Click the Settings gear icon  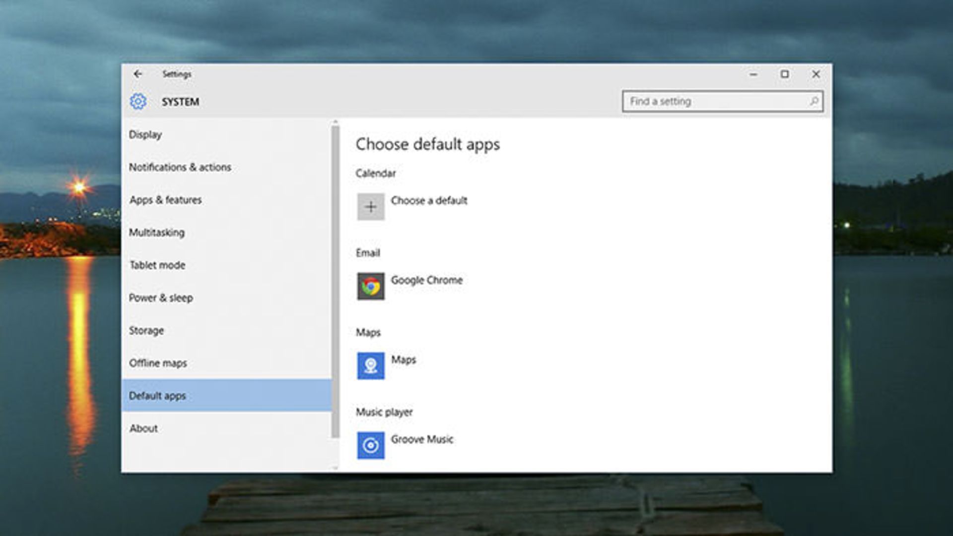pos(138,101)
